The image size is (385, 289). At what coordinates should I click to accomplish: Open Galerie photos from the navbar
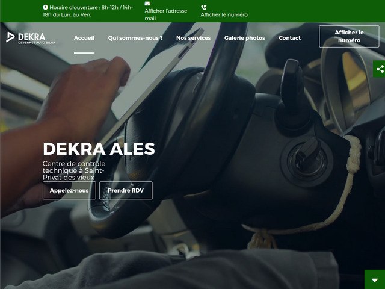point(244,37)
